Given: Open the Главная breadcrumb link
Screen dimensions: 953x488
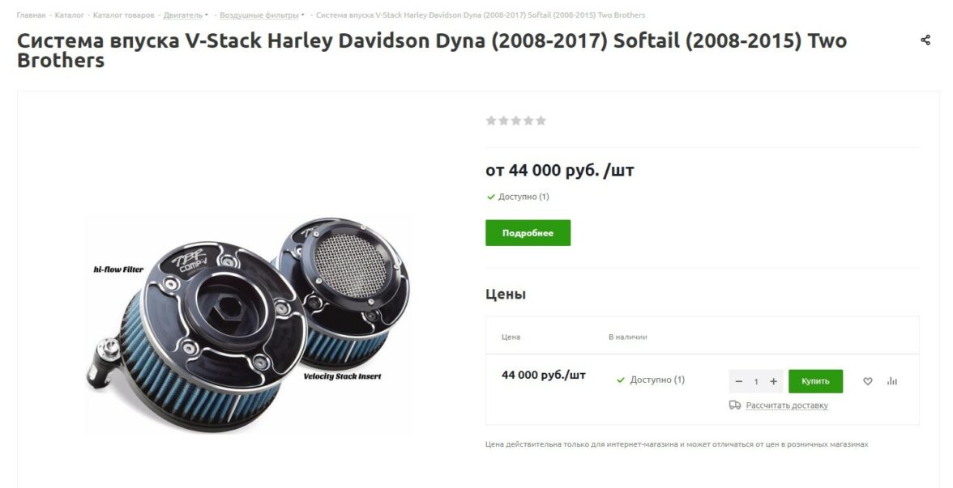Looking at the screenshot, I should point(31,15).
